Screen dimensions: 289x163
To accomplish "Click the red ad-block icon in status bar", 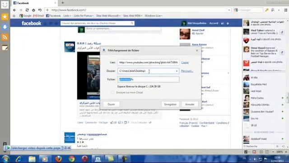I will tap(254, 152).
